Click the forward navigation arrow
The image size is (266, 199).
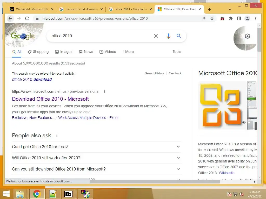(x=19, y=18)
